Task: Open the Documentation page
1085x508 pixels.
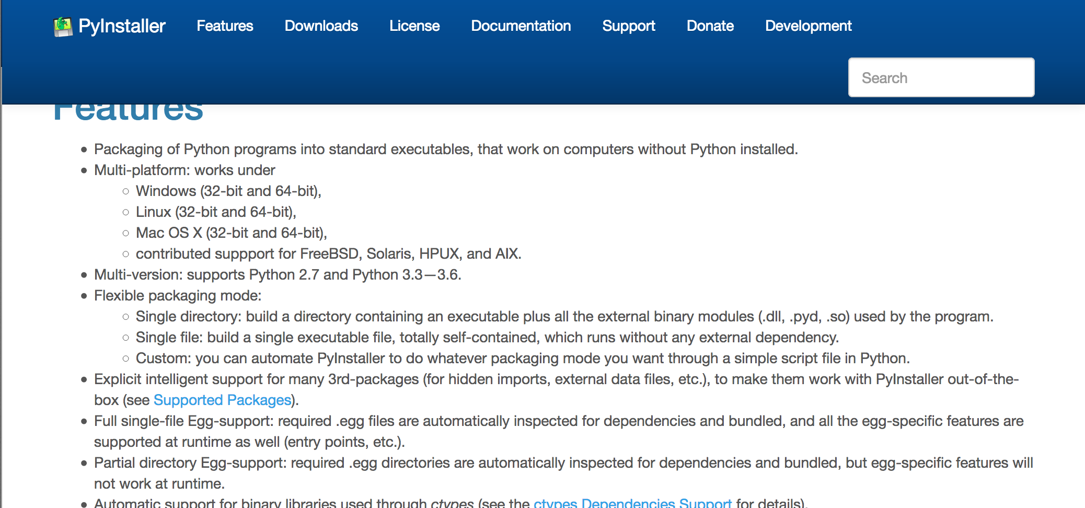Action: (521, 26)
